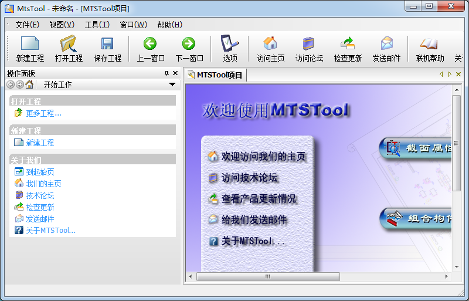Image resolution: width=469 pixels, height=301 pixels.
Task: Click the 访问论坛 book icon in toolbar
Action: point(308,44)
